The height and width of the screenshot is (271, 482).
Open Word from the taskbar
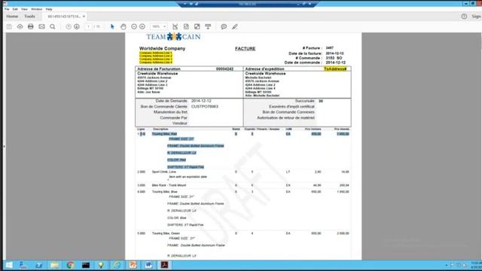pos(148,265)
